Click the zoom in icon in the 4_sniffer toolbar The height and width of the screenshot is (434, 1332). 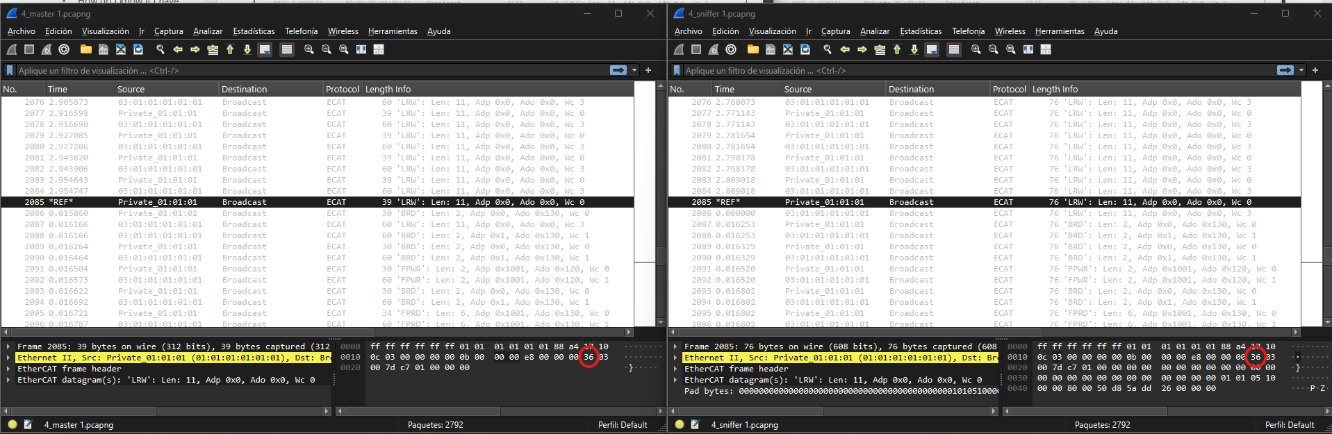pos(976,49)
